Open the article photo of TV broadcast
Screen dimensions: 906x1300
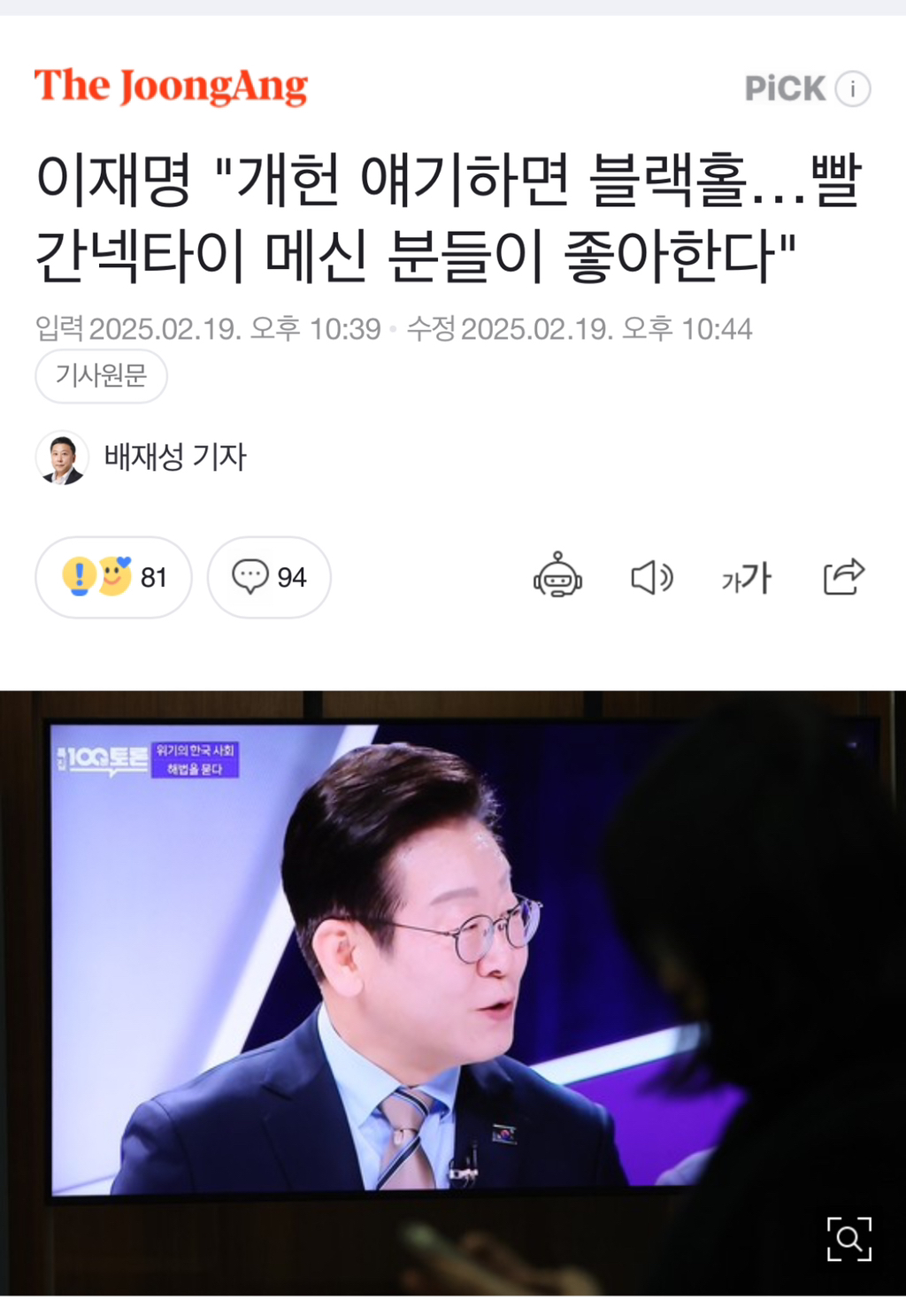tap(453, 993)
